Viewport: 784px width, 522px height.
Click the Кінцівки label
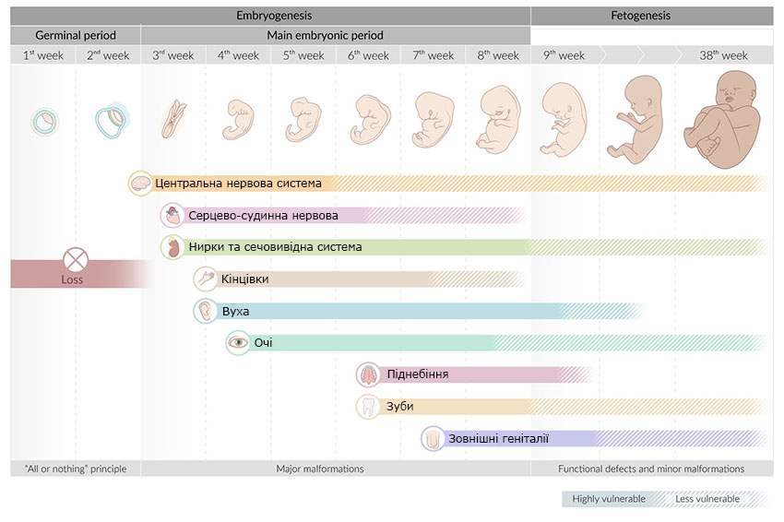245,279
